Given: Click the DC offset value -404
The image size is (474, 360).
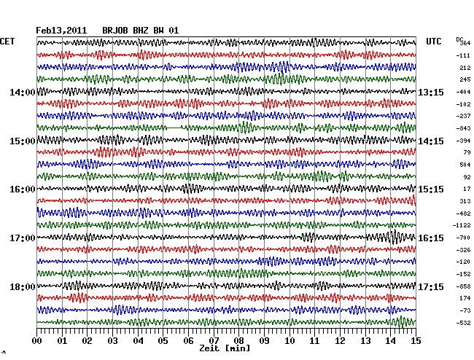Looking at the screenshot, I should pyautogui.click(x=463, y=92).
